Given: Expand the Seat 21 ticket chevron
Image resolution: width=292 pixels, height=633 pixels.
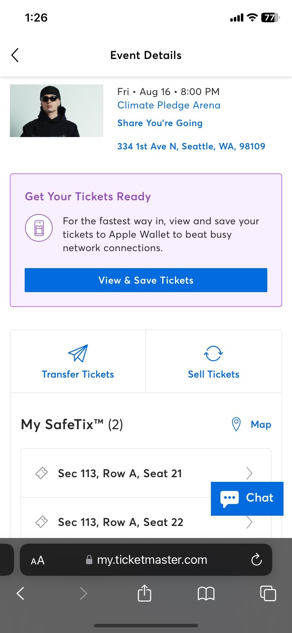Looking at the screenshot, I should pos(249,473).
